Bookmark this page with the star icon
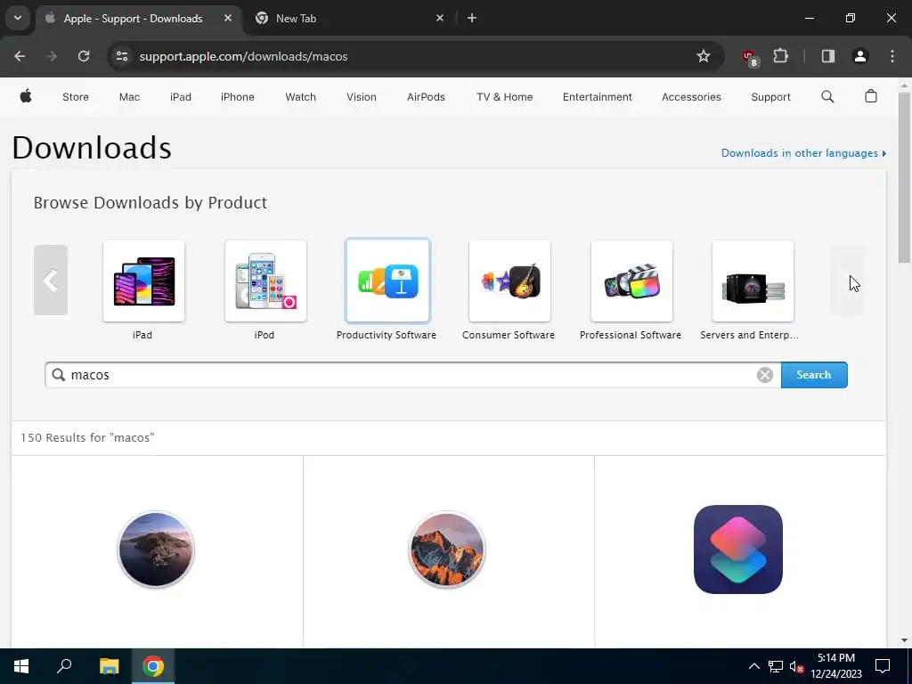The image size is (912, 684). pos(704,56)
